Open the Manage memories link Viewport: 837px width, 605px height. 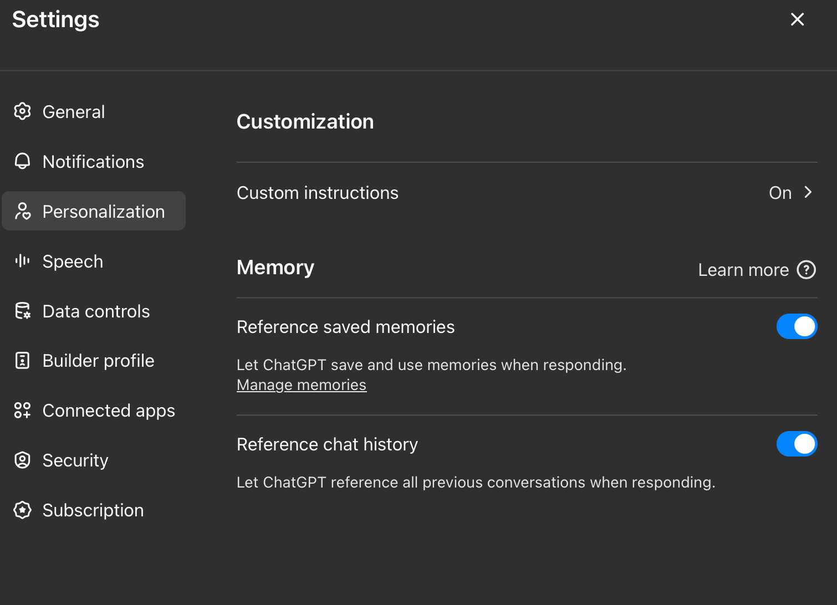[302, 384]
